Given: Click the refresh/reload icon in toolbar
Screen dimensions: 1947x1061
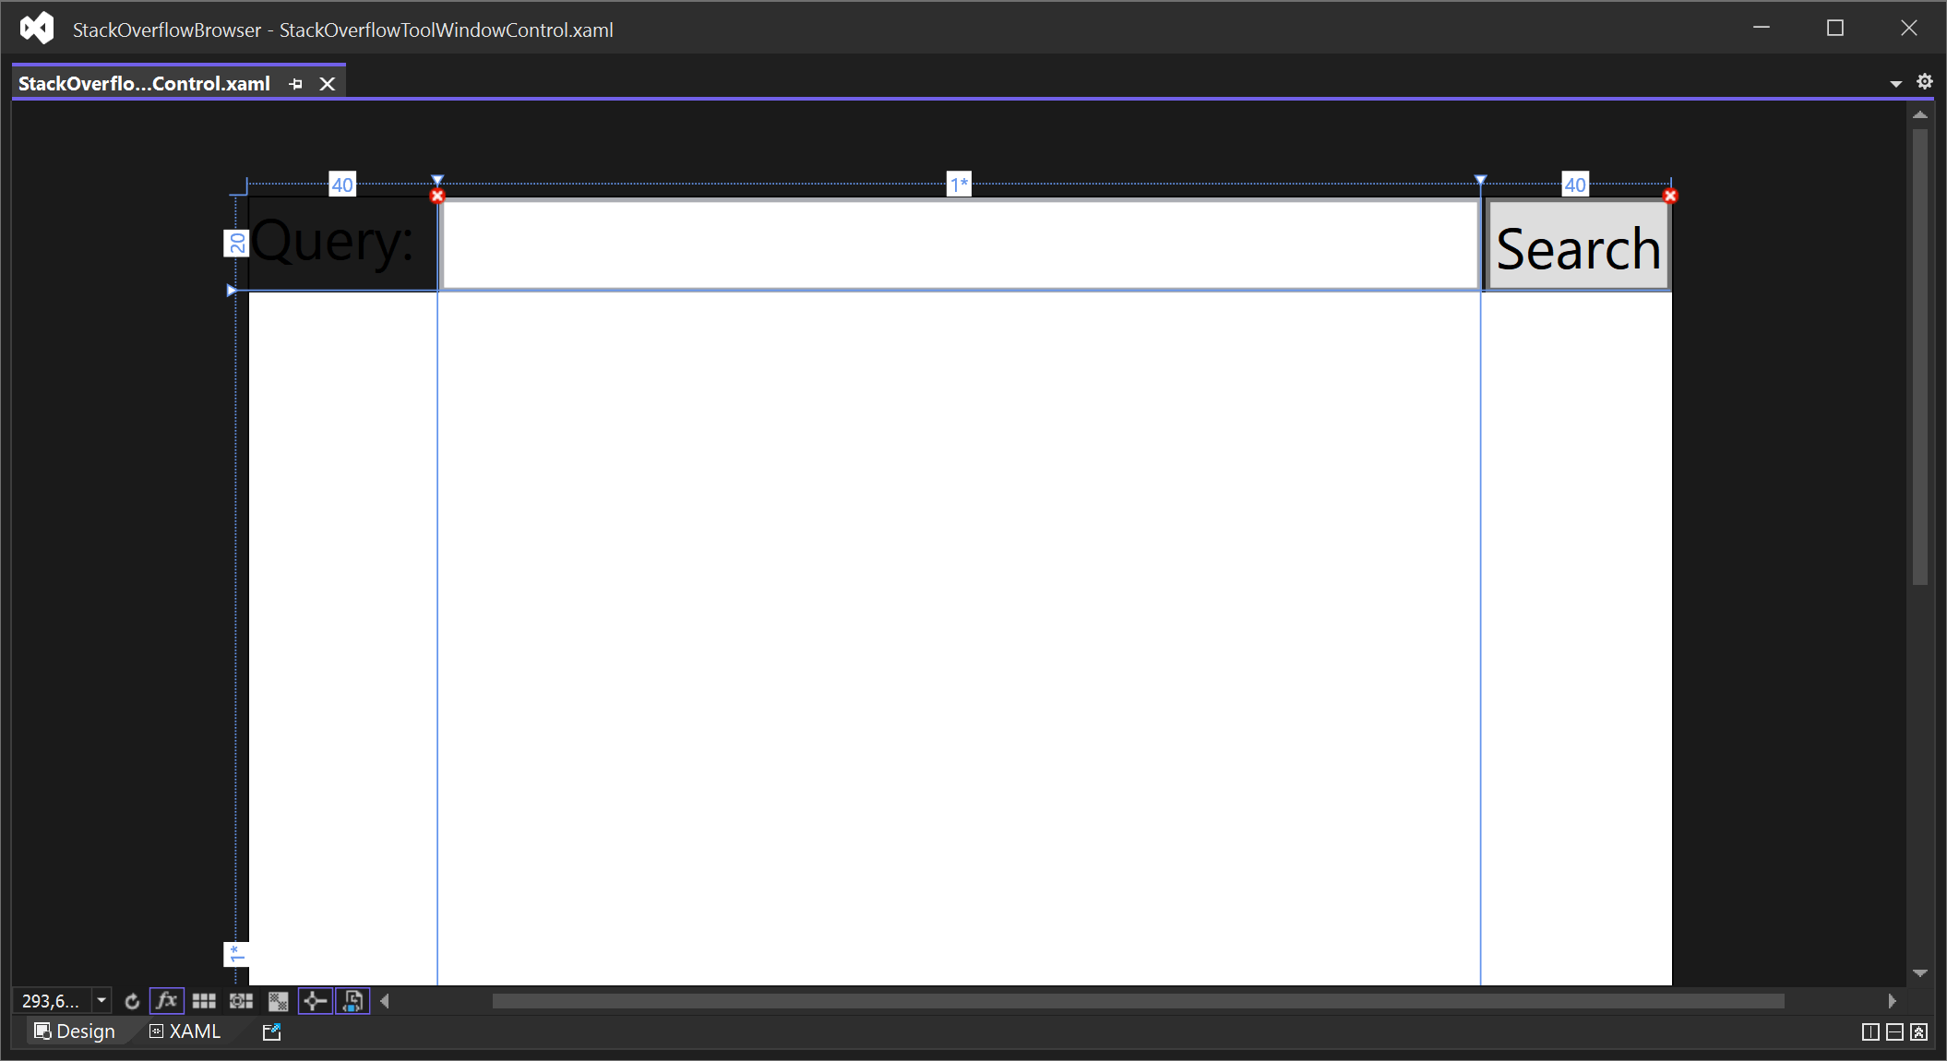Looking at the screenshot, I should (131, 1001).
